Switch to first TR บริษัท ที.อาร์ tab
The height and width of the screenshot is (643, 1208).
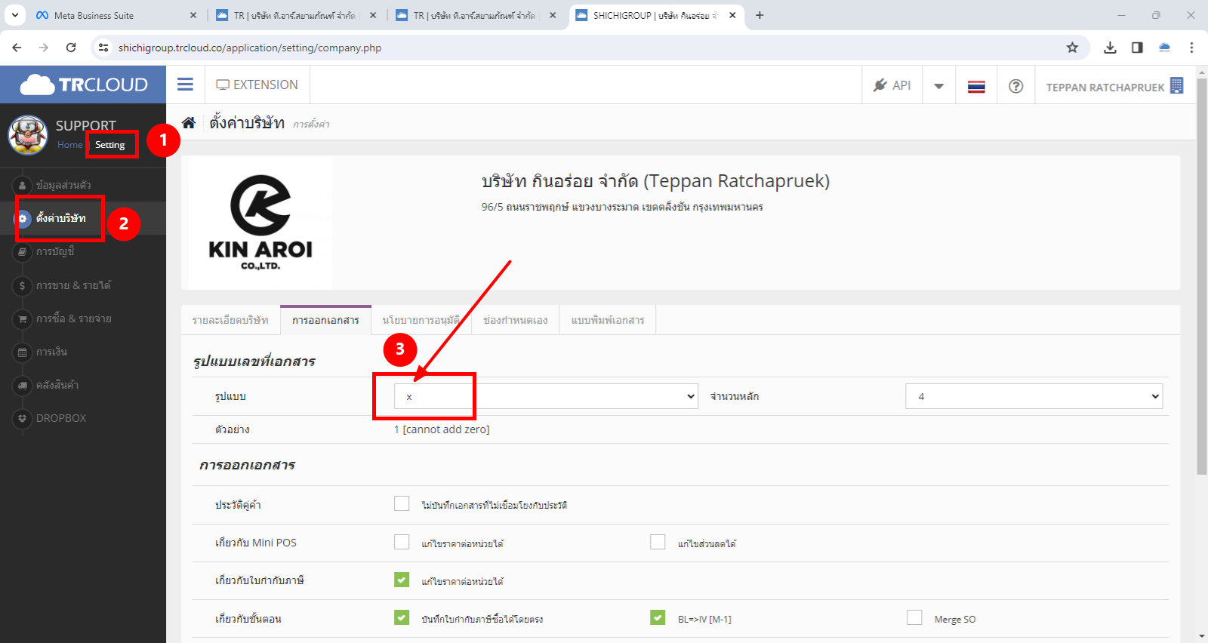294,15
